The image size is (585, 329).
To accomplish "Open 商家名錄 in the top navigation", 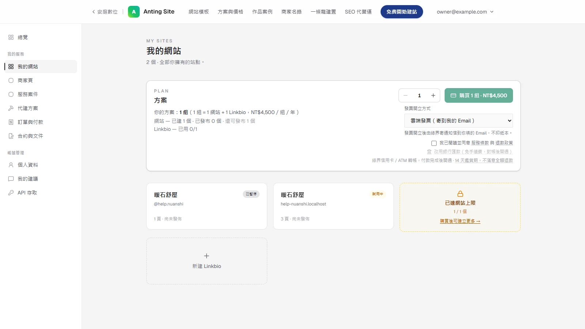I will coord(292,12).
